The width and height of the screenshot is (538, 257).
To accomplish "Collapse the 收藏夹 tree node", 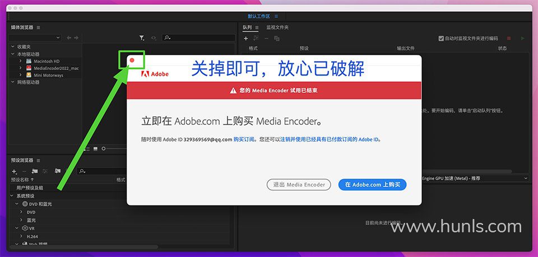I will point(13,46).
